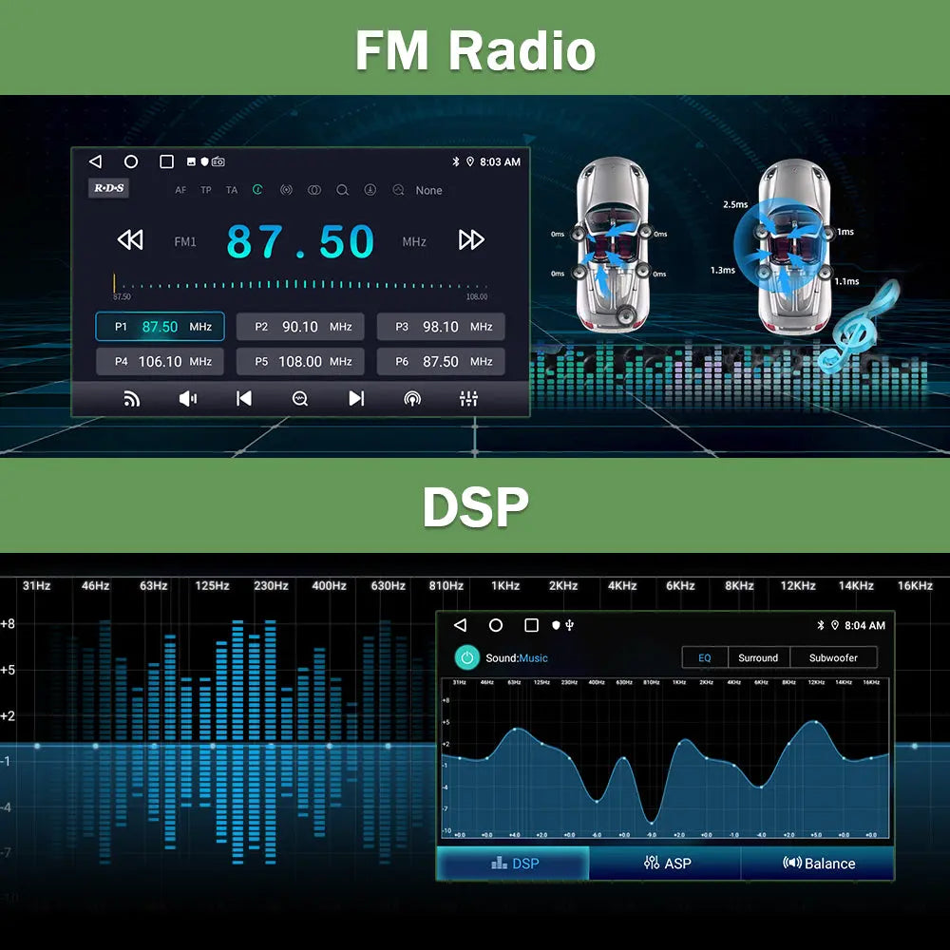Toggle the DSP sound power button
This screenshot has width=950, height=950.
coord(466,657)
